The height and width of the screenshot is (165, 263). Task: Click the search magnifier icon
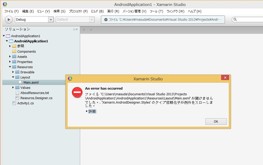[235, 20]
